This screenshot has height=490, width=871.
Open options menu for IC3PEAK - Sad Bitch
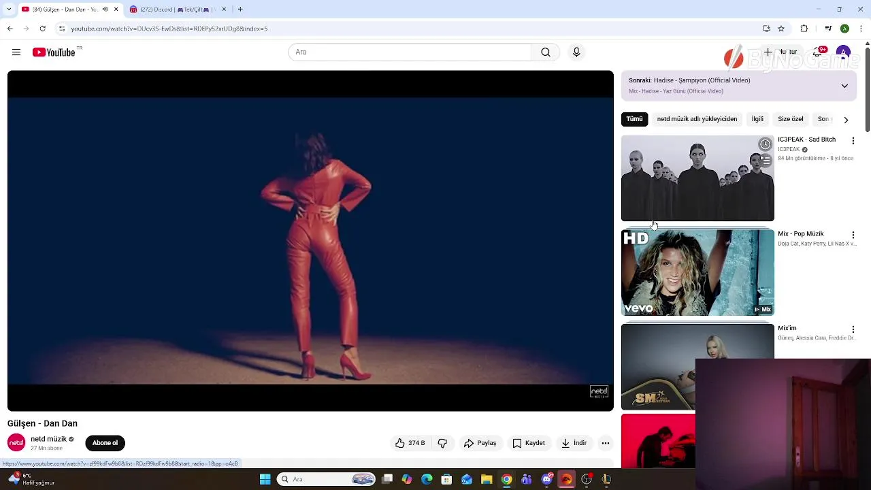tap(853, 140)
